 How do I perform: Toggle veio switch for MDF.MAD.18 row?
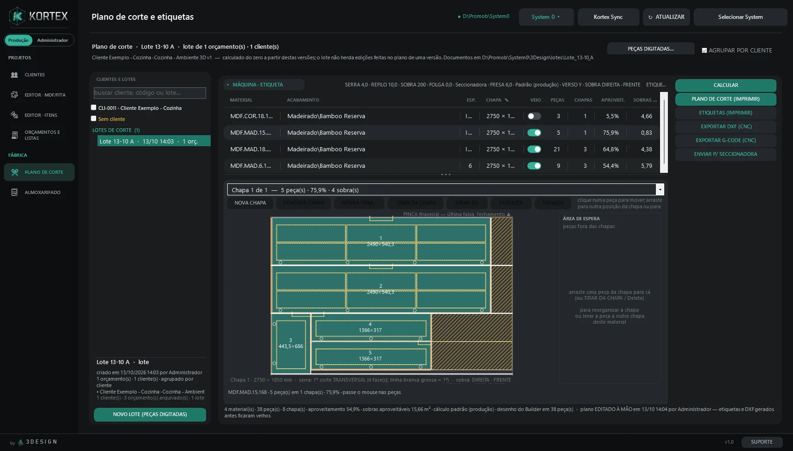click(534, 149)
